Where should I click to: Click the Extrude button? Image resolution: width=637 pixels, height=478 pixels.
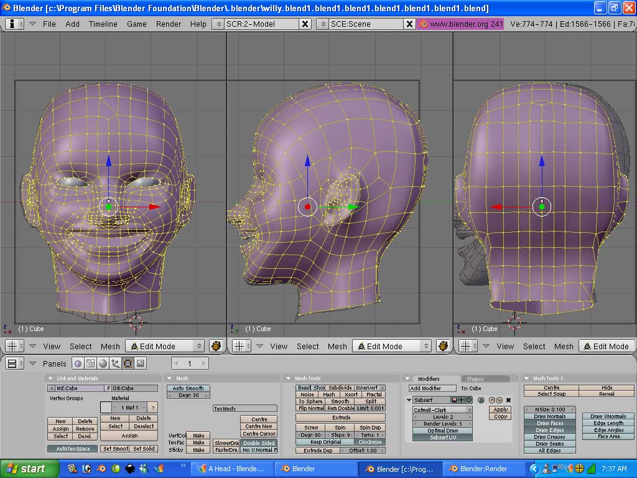tap(341, 418)
